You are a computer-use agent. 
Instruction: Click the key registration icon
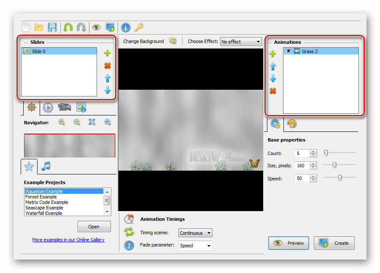[x=139, y=27]
